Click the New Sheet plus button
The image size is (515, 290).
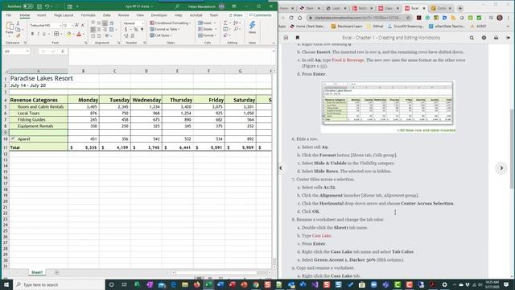click(57, 272)
